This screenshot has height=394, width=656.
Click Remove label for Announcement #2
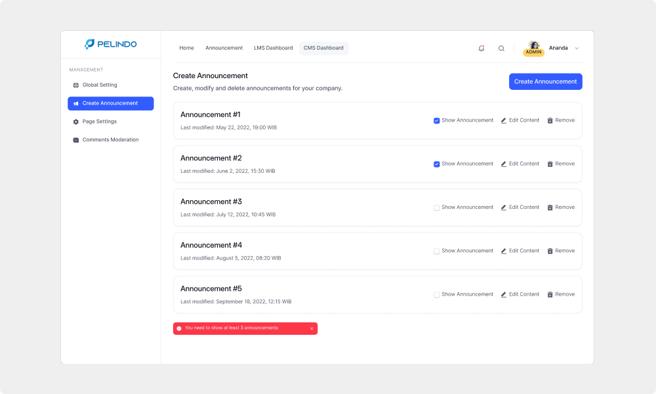[x=565, y=164]
